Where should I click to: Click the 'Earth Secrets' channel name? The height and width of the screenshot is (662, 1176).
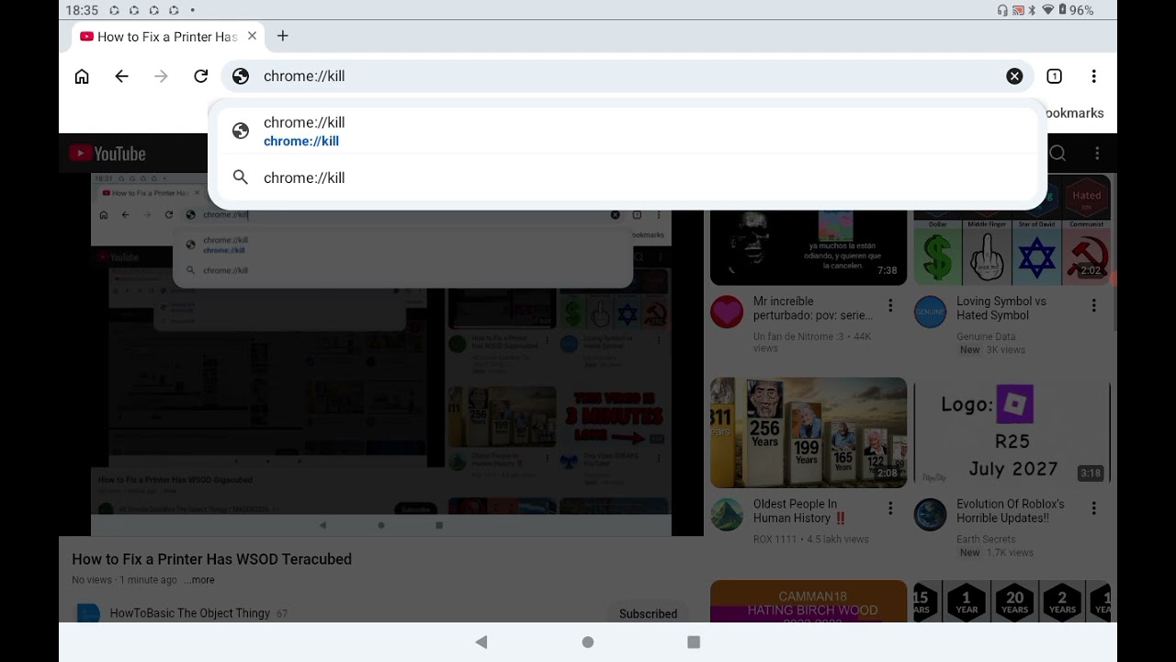986,540
